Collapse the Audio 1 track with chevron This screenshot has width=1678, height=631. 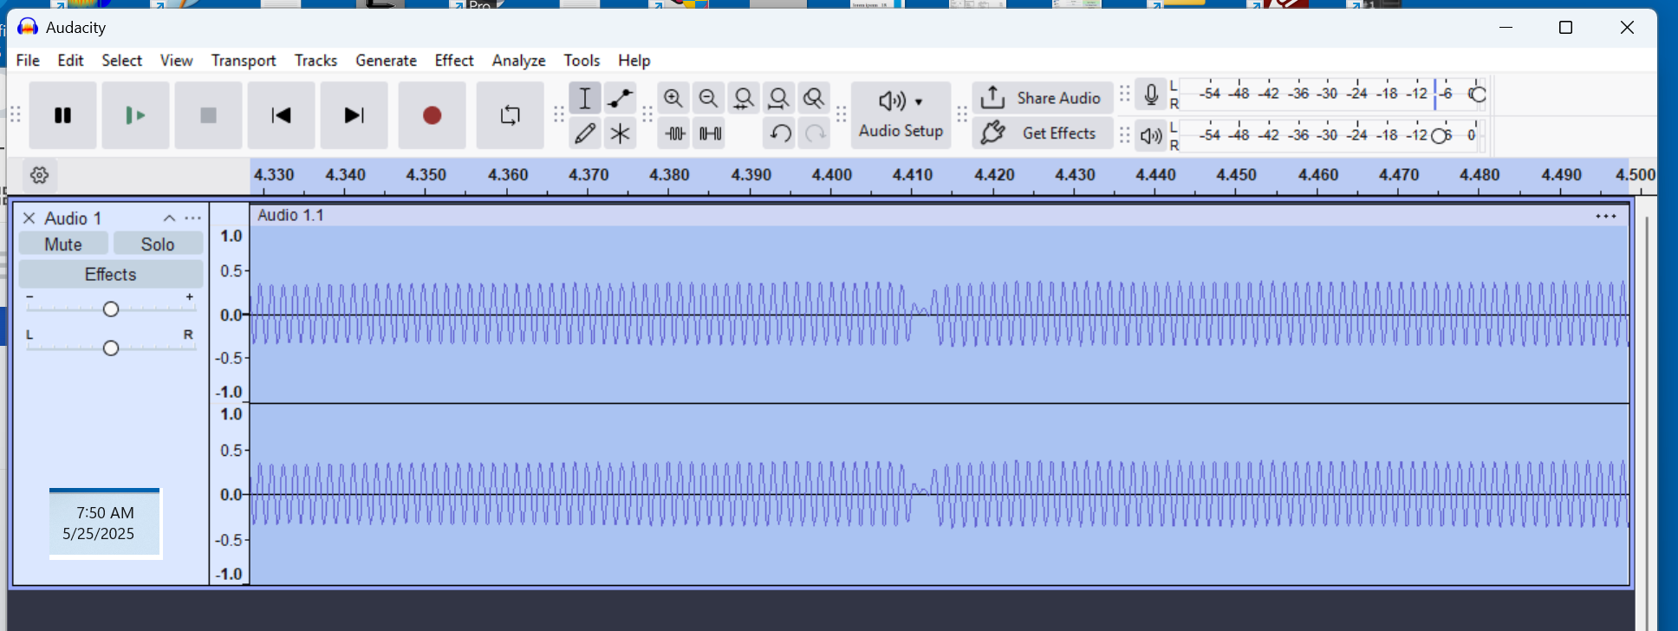coord(169,218)
